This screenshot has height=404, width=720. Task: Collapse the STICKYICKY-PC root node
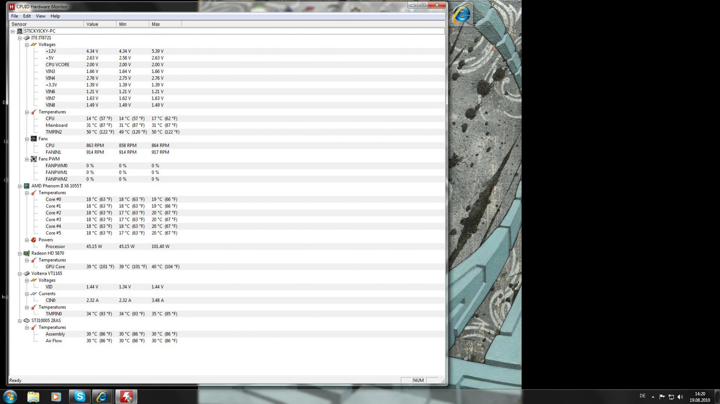click(x=13, y=31)
